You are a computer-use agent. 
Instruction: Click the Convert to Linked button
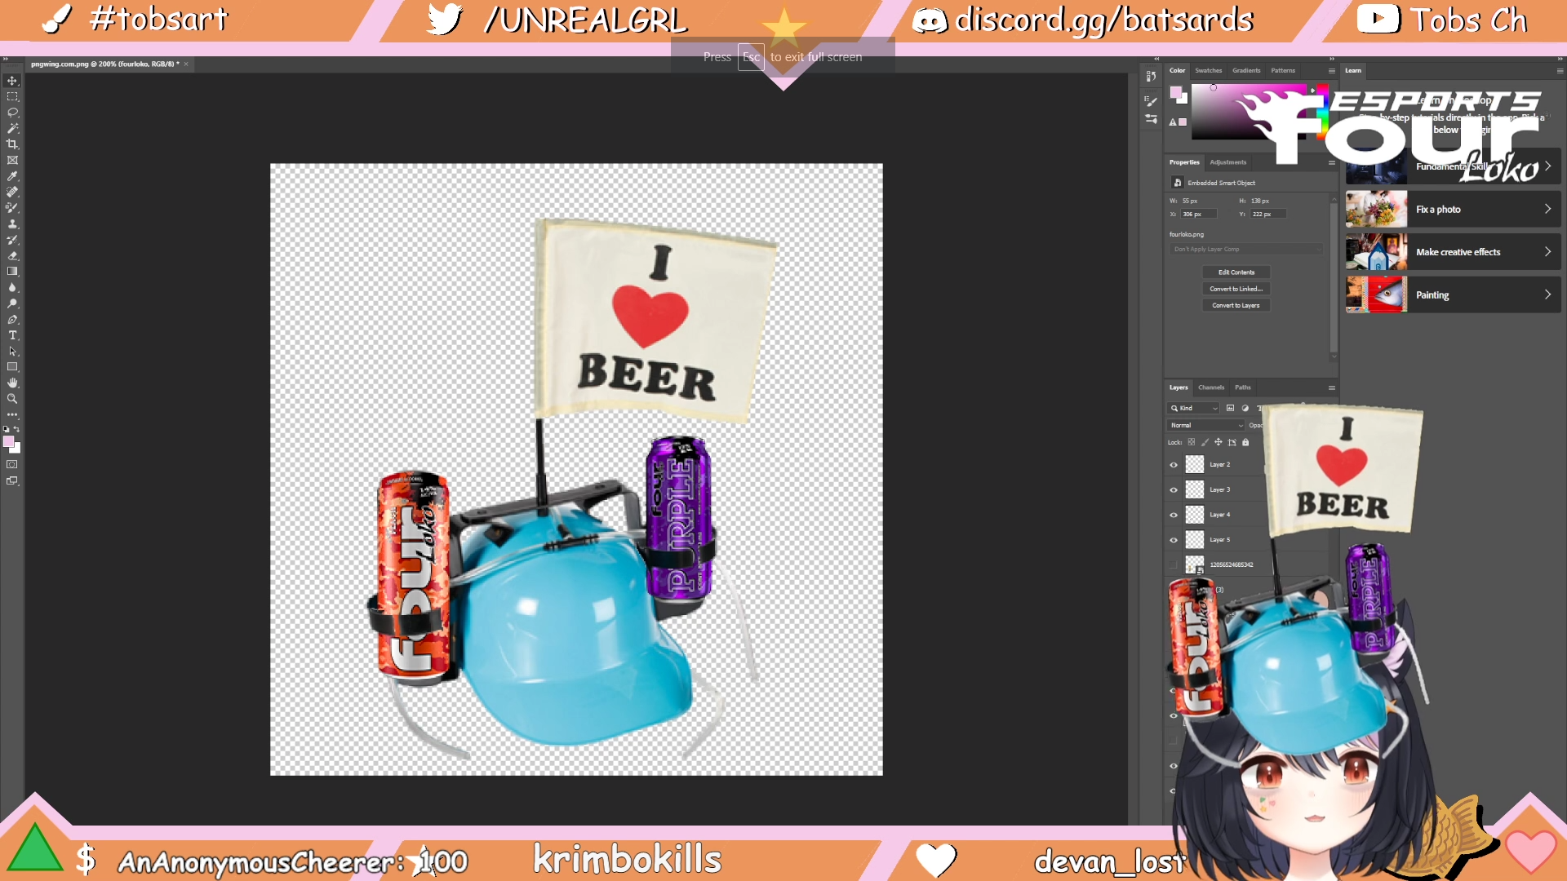click(x=1236, y=289)
